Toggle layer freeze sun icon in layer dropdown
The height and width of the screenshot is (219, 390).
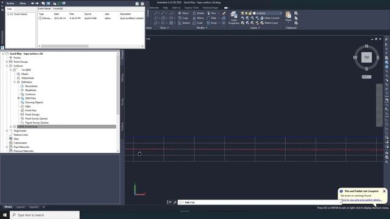click(246, 13)
